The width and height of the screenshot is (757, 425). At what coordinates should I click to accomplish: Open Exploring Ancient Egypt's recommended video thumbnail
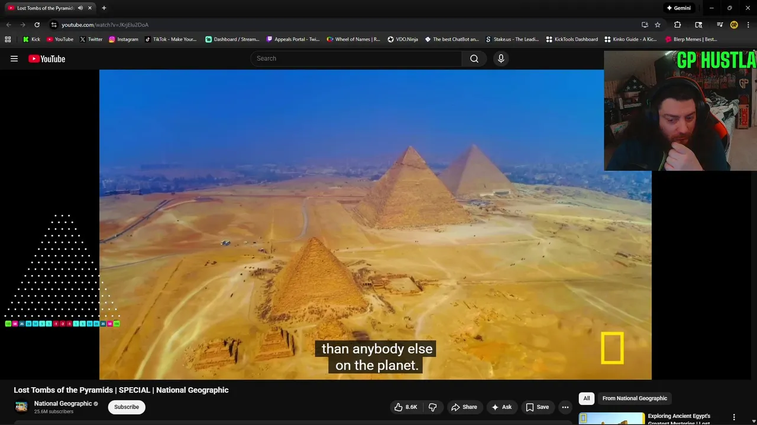click(612, 419)
